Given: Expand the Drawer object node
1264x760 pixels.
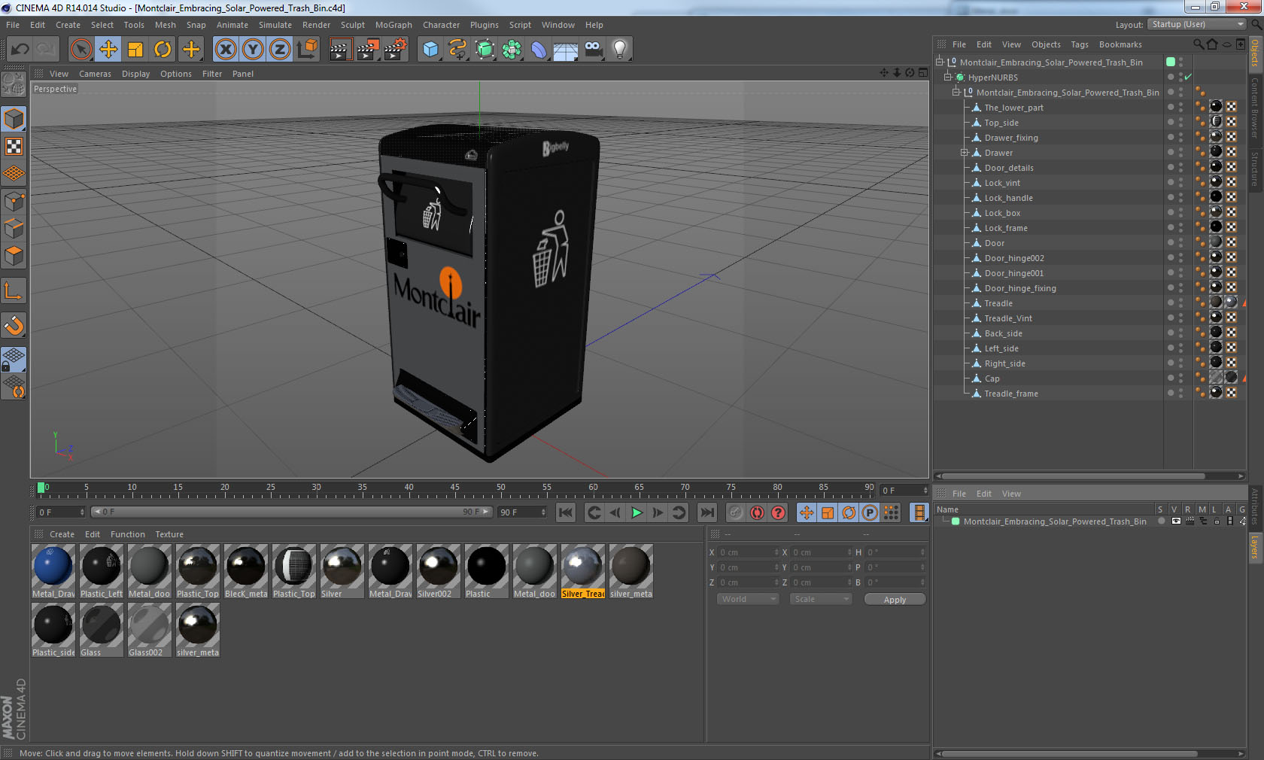Looking at the screenshot, I should pos(965,153).
